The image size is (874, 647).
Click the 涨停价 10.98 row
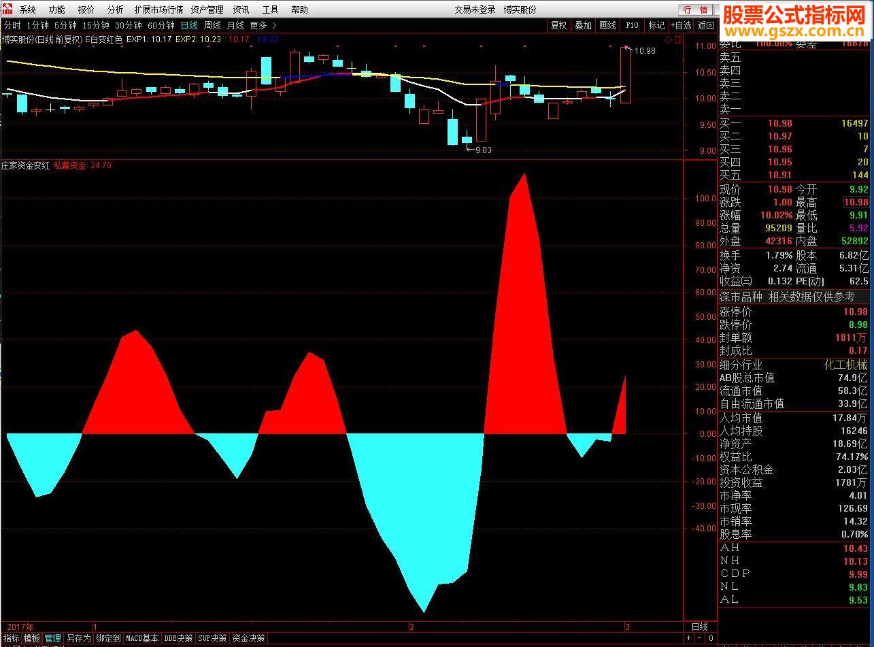coord(794,312)
